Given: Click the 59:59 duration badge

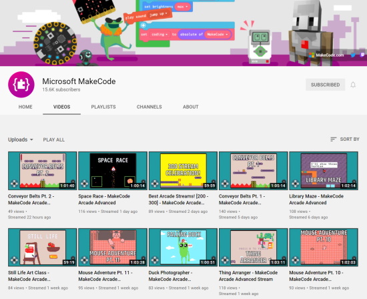Looking at the screenshot, I should [210, 186].
